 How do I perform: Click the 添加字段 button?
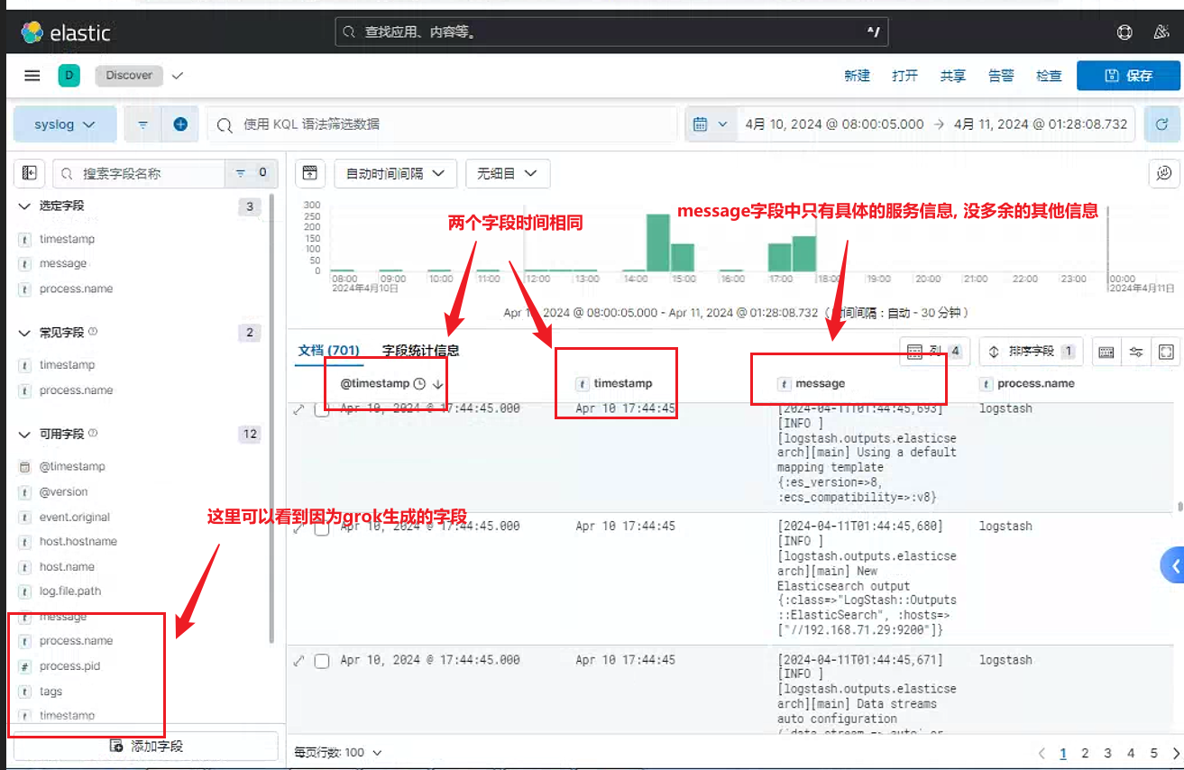coord(145,746)
